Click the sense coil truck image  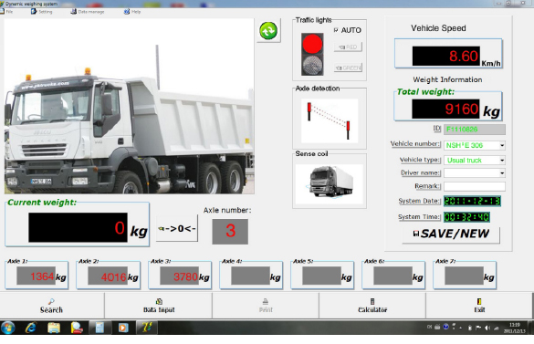[330, 184]
